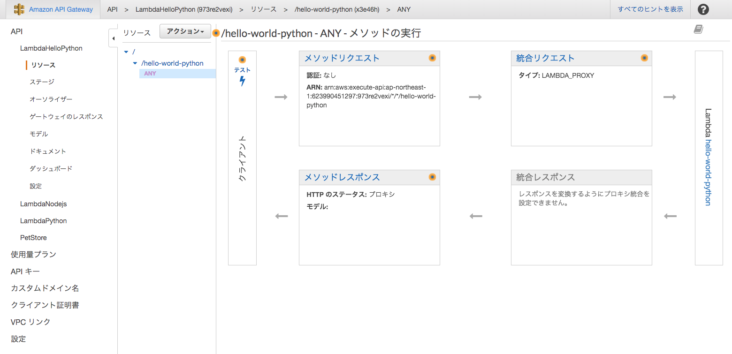Screen dimensions: 732x354
Task: Select LambdaPython API in sidebar
Action: point(43,221)
